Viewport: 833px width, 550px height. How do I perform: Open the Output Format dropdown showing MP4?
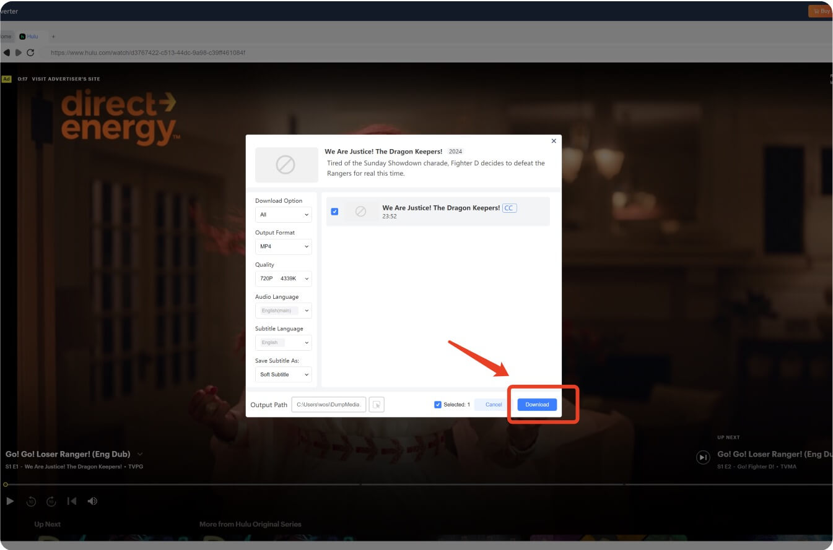(284, 246)
